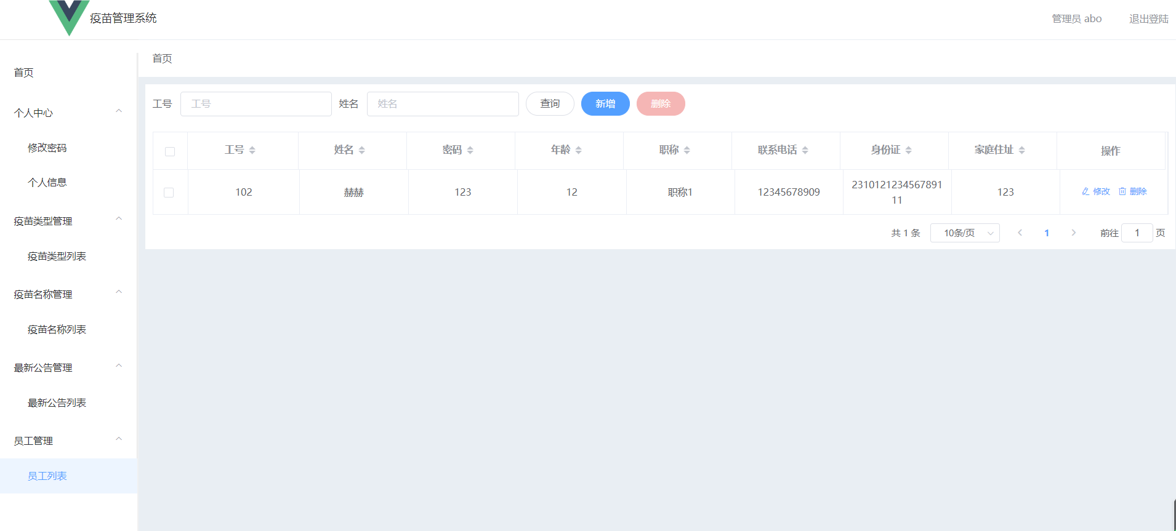1176x531 pixels.
Task: Click the edit pencil icon for employee 102
Action: tap(1085, 192)
